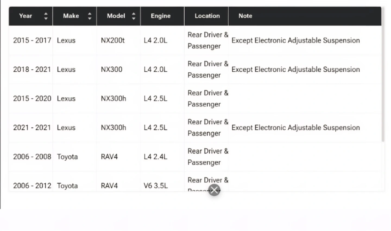The width and height of the screenshot is (391, 231).
Task: Select the suspension note in the NX200t row
Action: pyautogui.click(x=295, y=41)
